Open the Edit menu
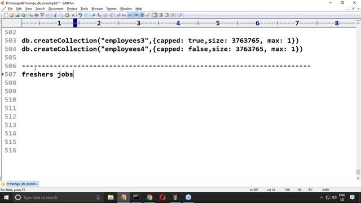Image resolution: width=361 pixels, height=203 pixels. point(19,9)
